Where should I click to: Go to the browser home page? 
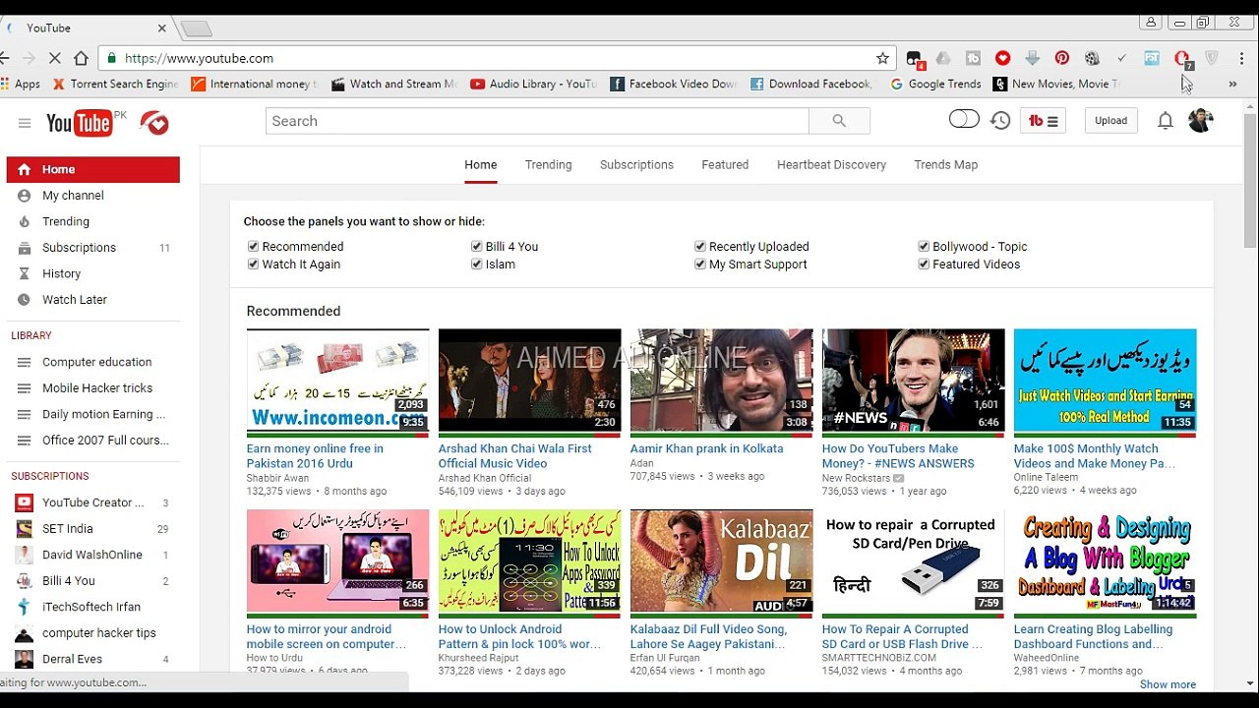click(81, 58)
